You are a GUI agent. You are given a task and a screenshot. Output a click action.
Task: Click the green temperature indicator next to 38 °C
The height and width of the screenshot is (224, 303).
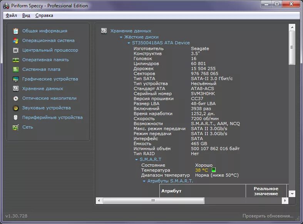tap(214, 170)
